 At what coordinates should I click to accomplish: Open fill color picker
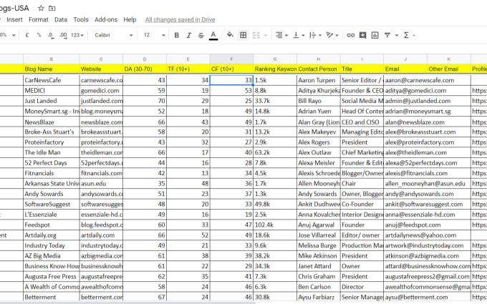coord(230,34)
